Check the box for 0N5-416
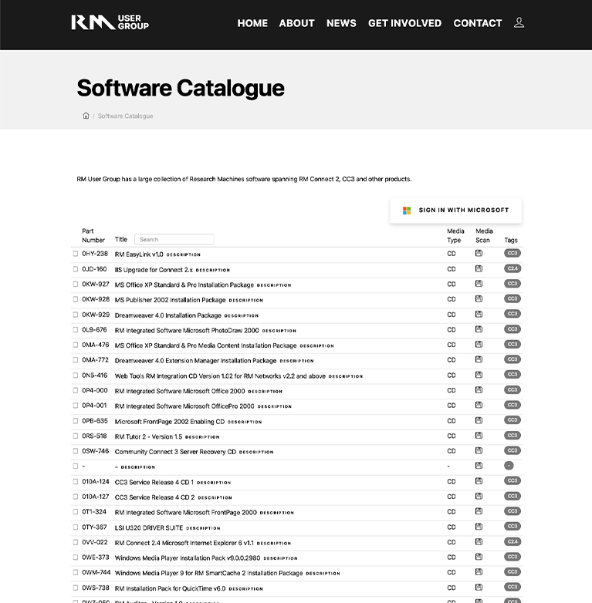This screenshot has width=592, height=603. [76, 376]
